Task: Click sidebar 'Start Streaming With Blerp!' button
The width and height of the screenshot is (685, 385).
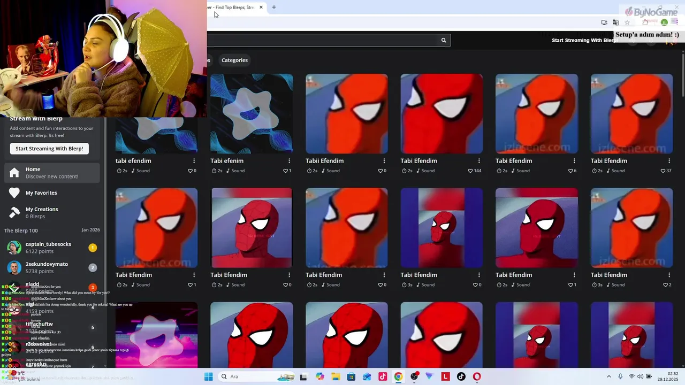Action: click(49, 149)
